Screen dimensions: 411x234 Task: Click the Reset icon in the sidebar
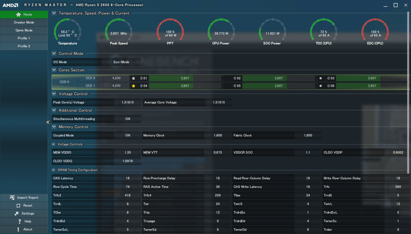click(18, 206)
